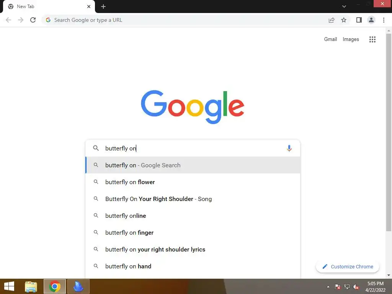The image size is (392, 294).
Task: Open Windows Start menu
Action: [x=9, y=286]
